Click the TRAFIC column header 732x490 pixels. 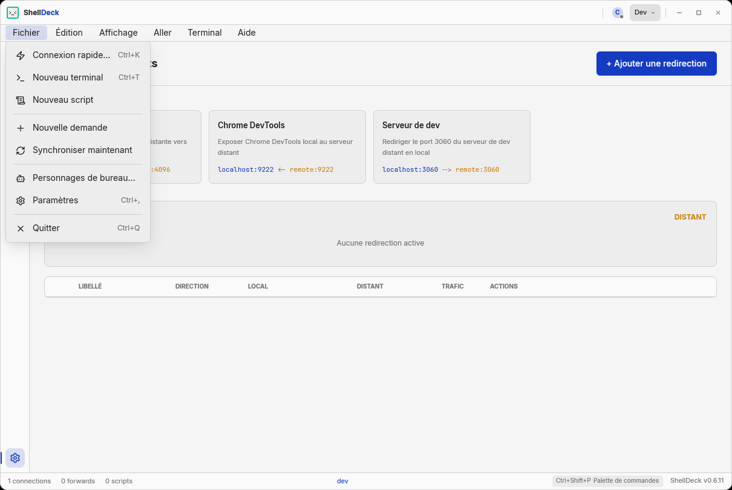[x=453, y=286]
